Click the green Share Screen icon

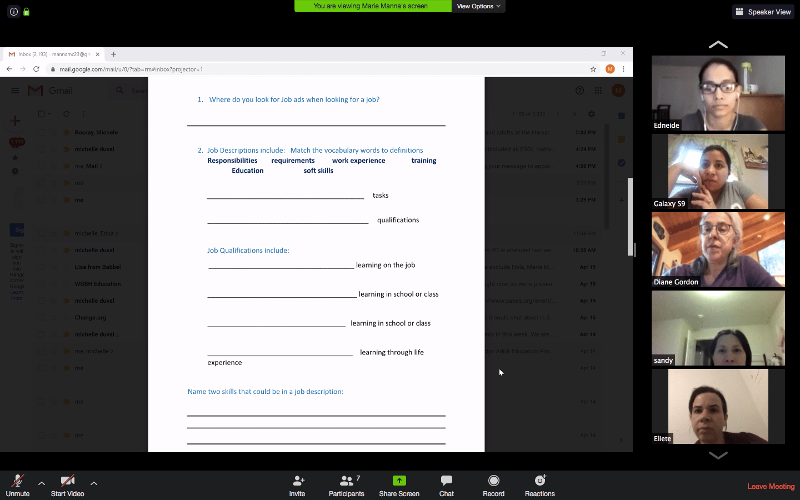coord(399,481)
